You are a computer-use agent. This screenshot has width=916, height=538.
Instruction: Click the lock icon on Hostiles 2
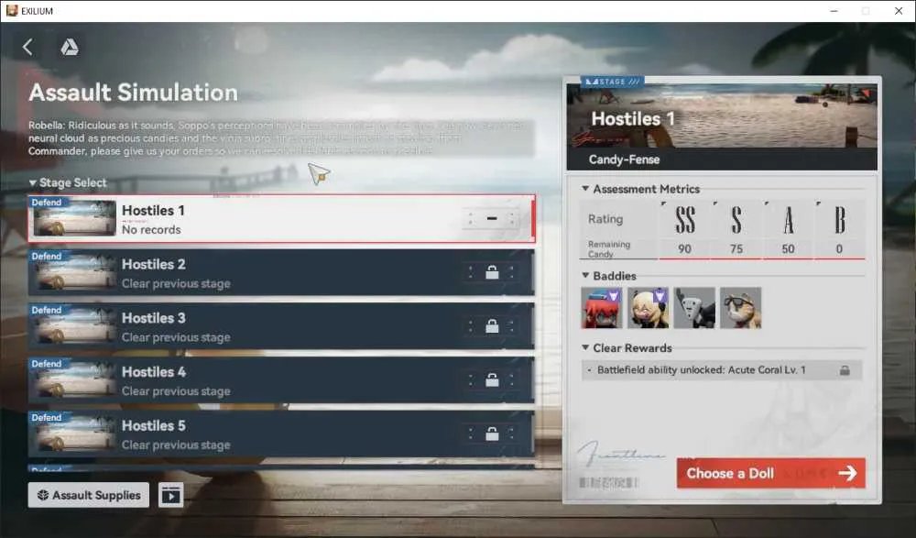492,272
